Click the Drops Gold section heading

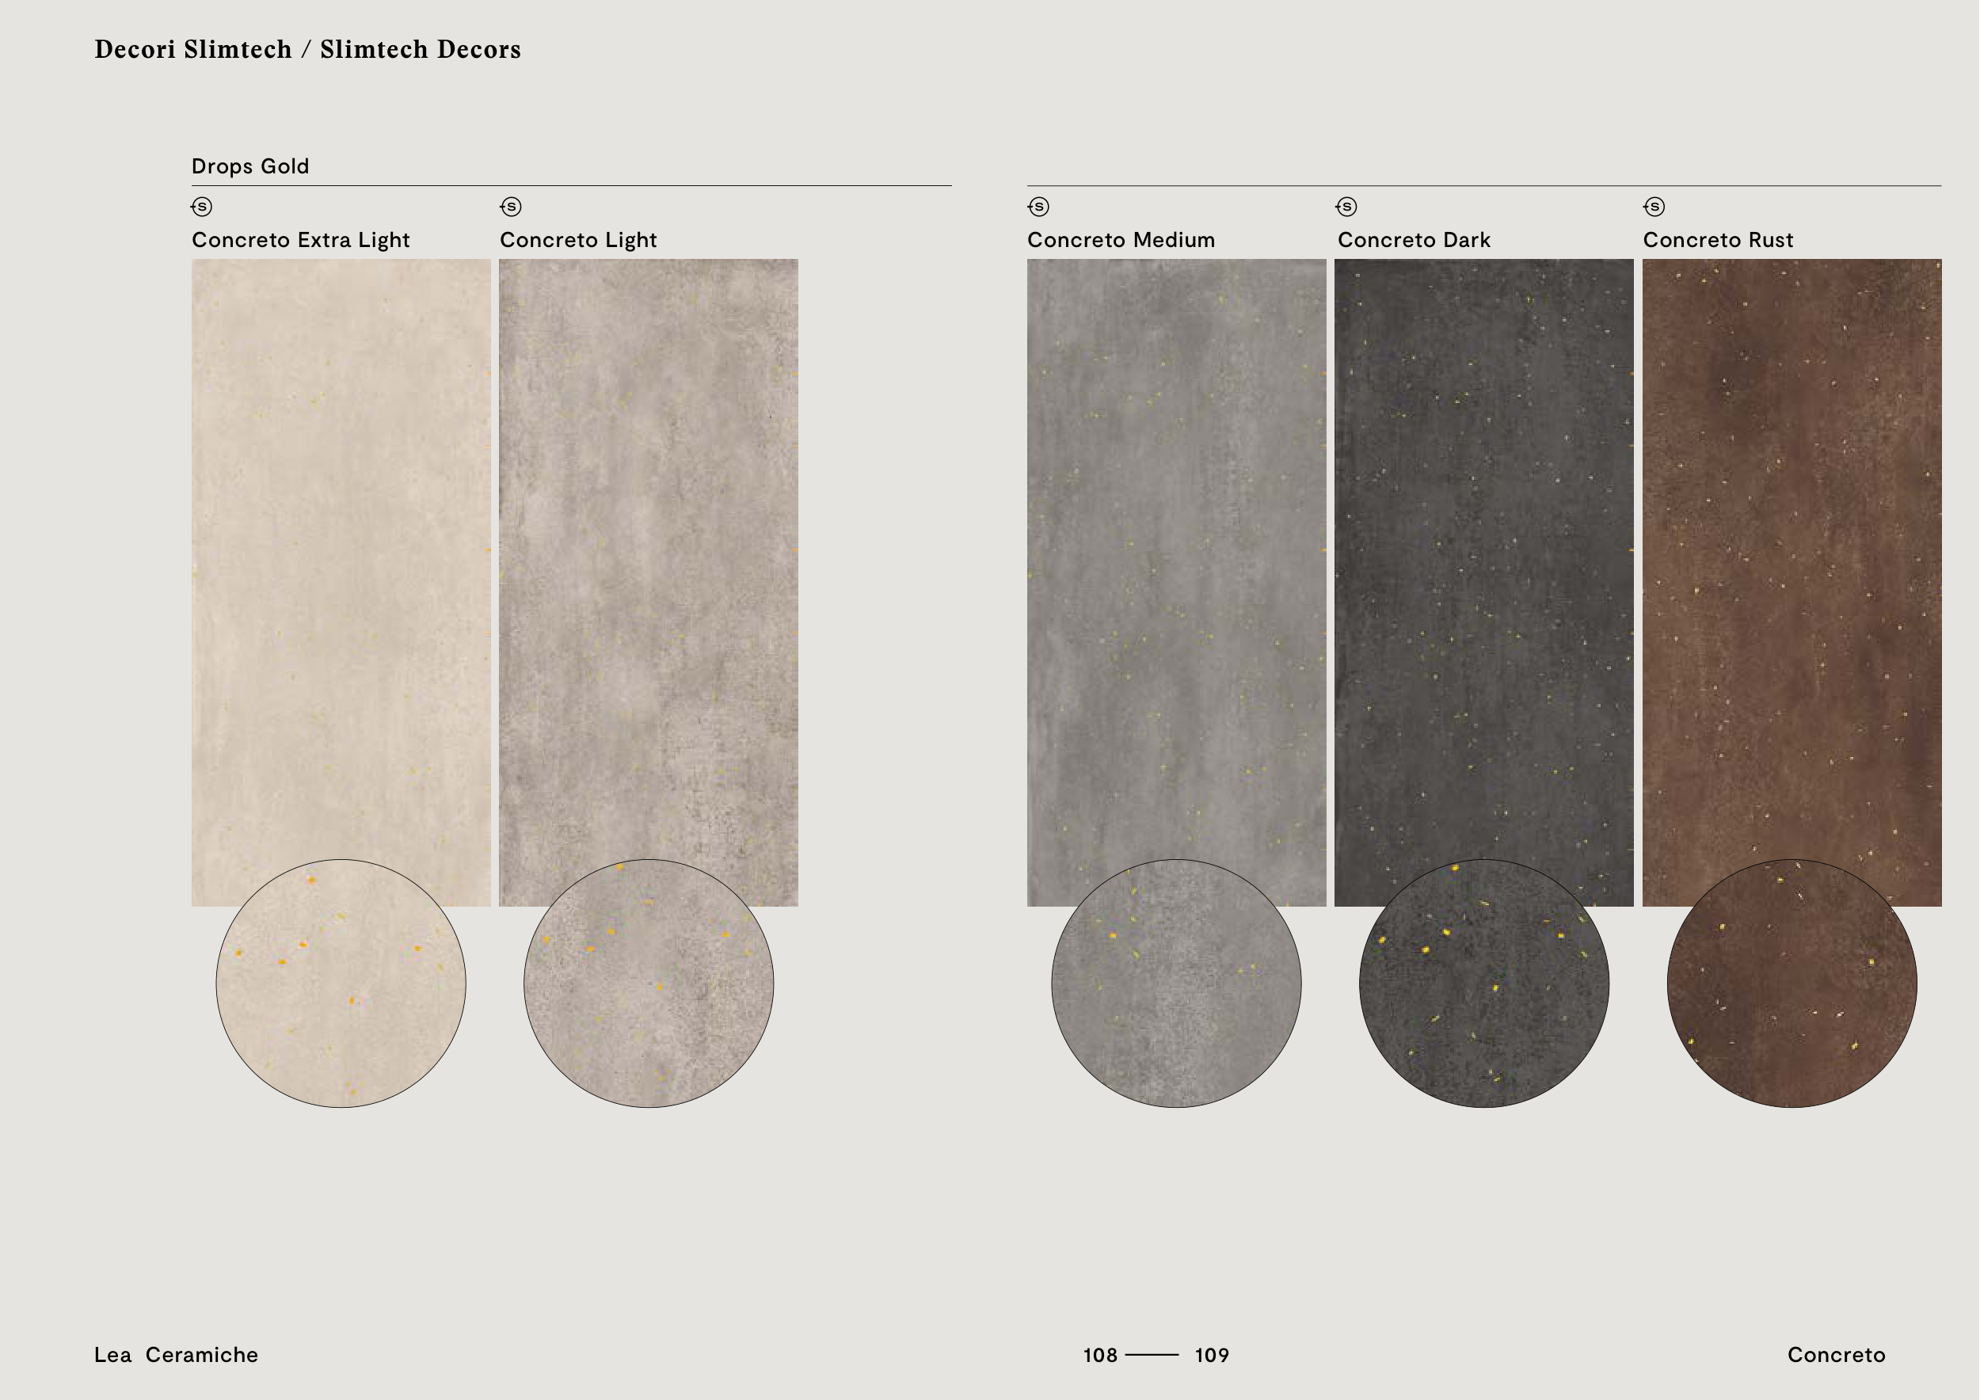pos(250,166)
